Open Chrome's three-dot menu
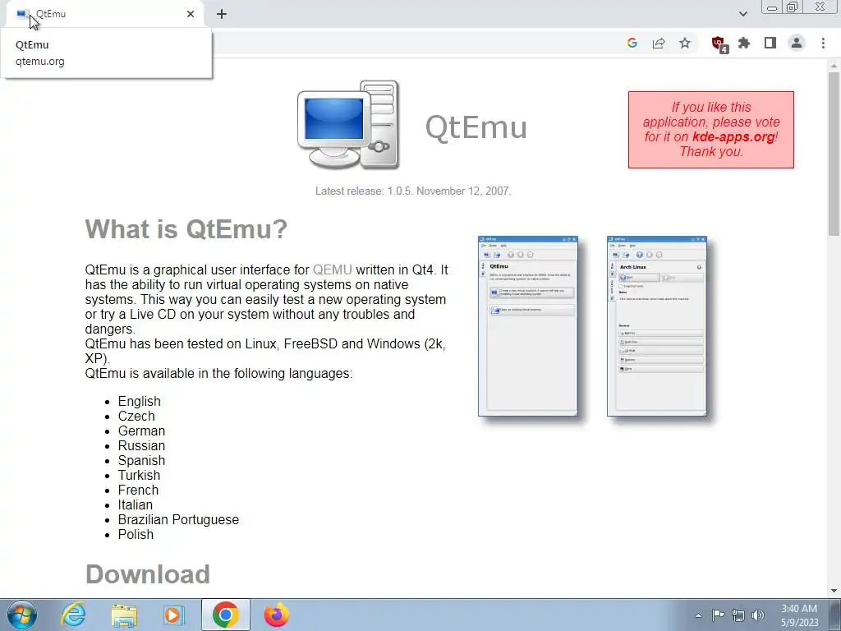841x631 pixels. pyautogui.click(x=823, y=43)
